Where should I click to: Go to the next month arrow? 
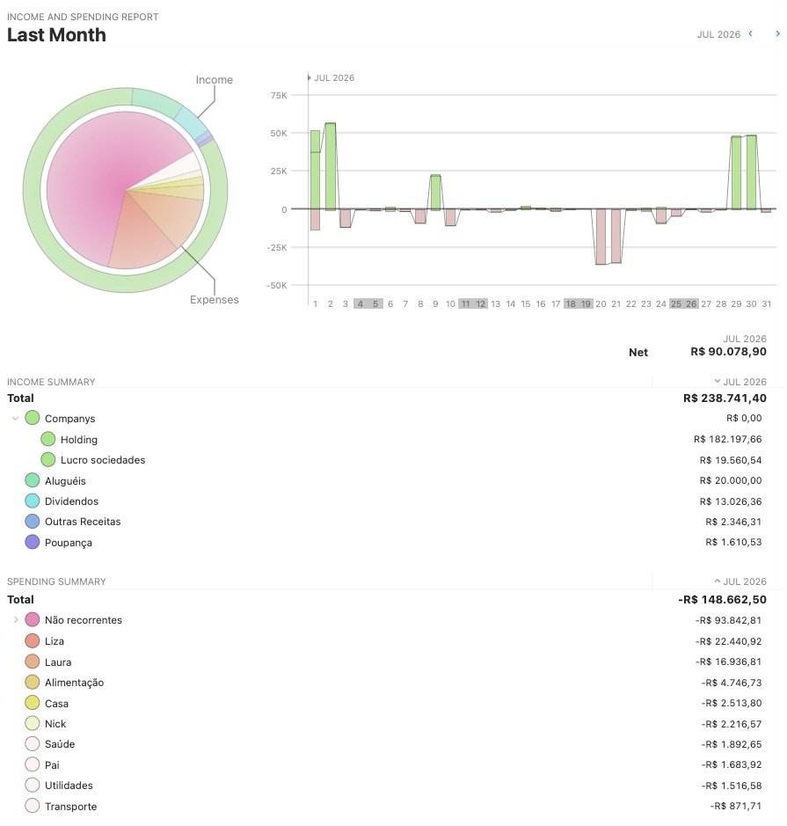777,33
